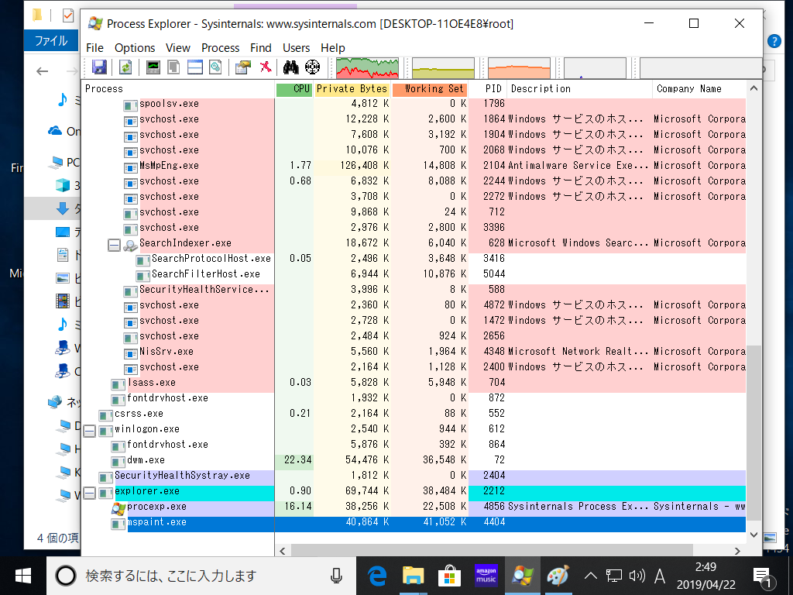Open Microsoft Edge from the taskbar
This screenshot has height=595, width=793.
(377, 576)
